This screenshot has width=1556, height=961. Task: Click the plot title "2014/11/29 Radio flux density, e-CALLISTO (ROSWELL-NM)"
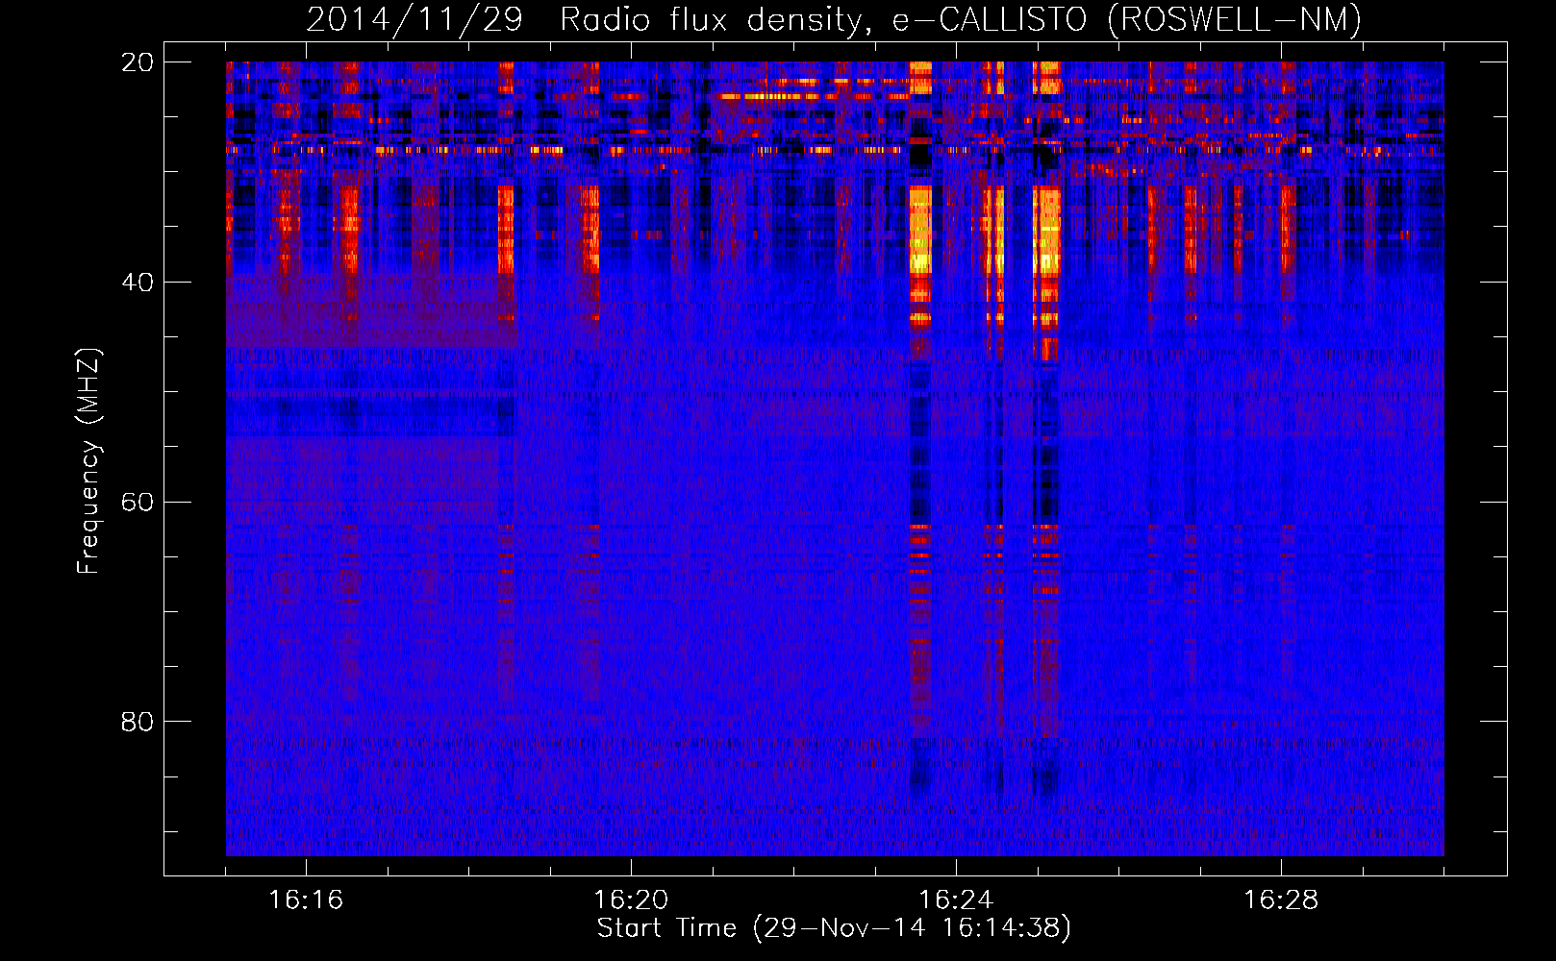pyautogui.click(x=834, y=19)
